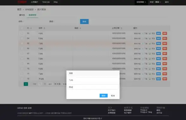Click blue edit button in row ID 72
Viewport: 186px width, 120px height.
tap(158, 79)
